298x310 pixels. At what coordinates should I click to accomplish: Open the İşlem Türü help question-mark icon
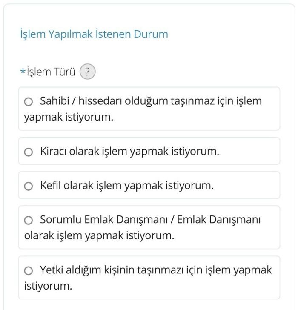coord(87,72)
